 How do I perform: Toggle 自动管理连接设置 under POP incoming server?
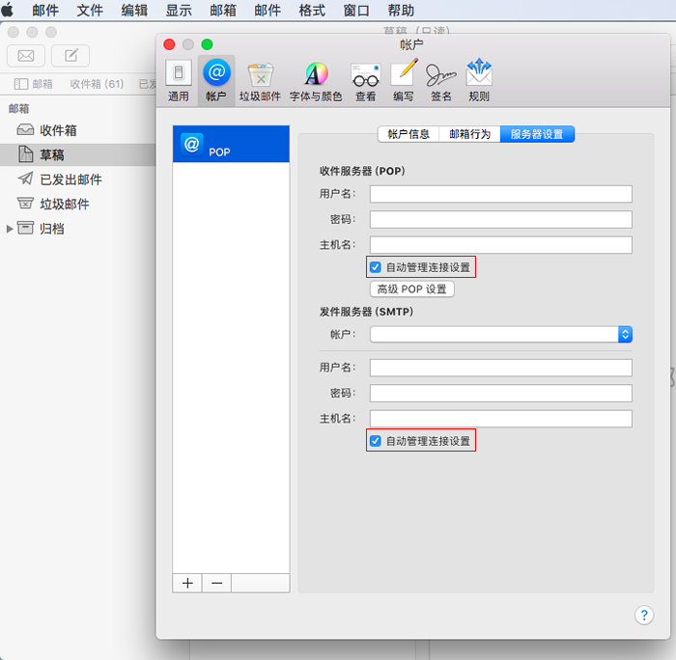(375, 267)
